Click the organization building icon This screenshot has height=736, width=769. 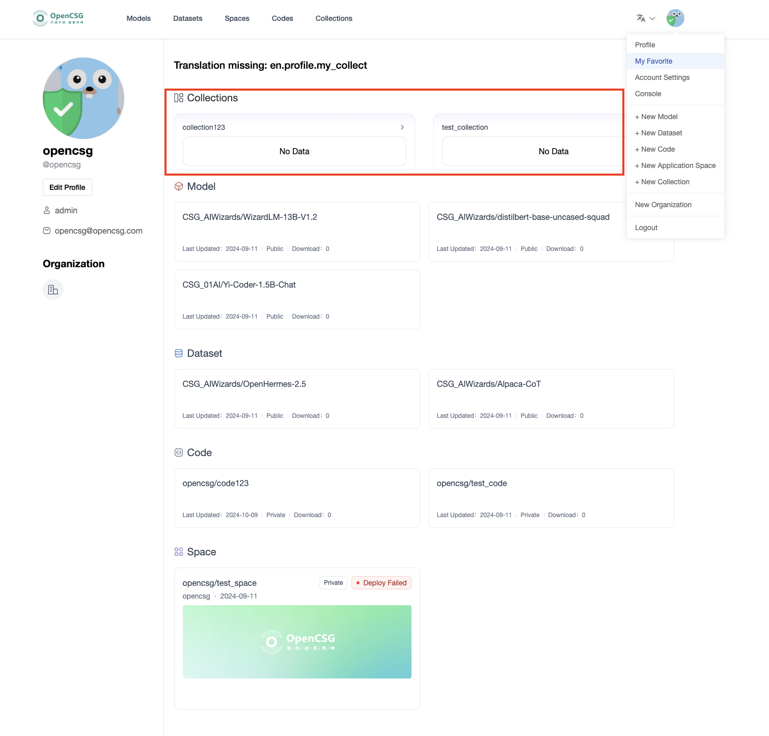point(53,290)
